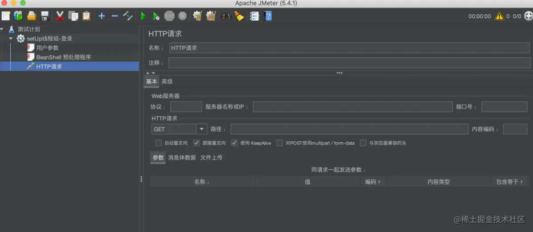Click the Expand all plus icon

pos(102,16)
